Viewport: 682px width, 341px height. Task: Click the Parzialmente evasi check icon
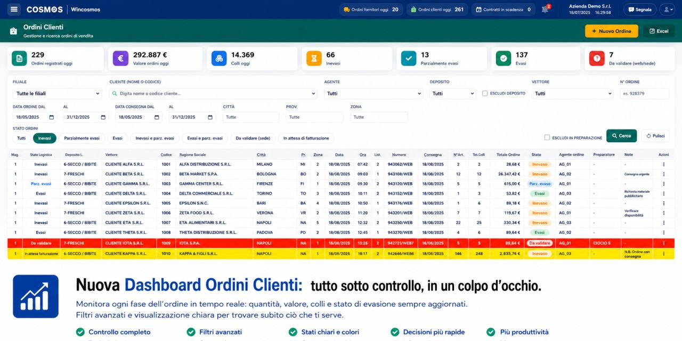409,59
